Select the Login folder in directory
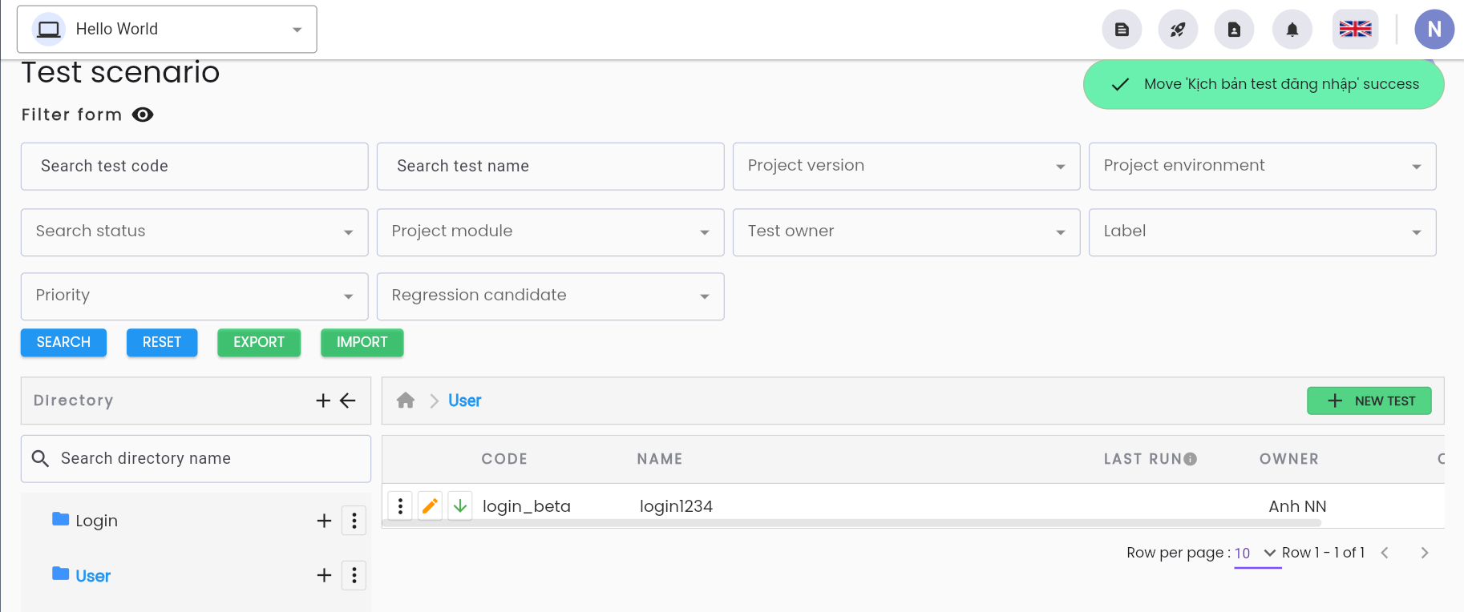 click(96, 521)
